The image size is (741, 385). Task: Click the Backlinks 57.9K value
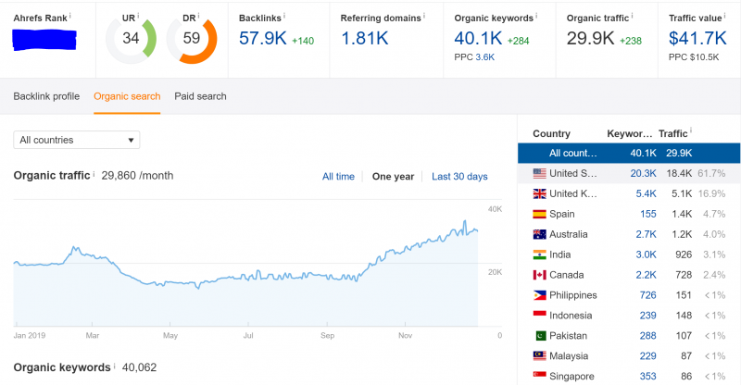pos(263,38)
